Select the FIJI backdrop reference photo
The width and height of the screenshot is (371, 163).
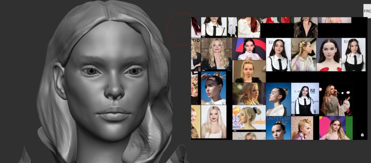coord(305,99)
